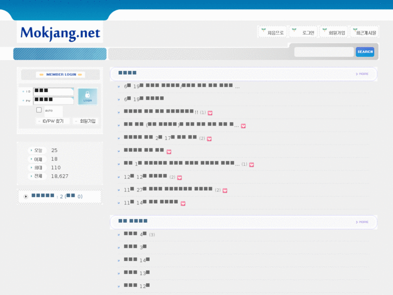Open second-section post numbered 13
The width and height of the screenshot is (393, 295).
[137, 273]
